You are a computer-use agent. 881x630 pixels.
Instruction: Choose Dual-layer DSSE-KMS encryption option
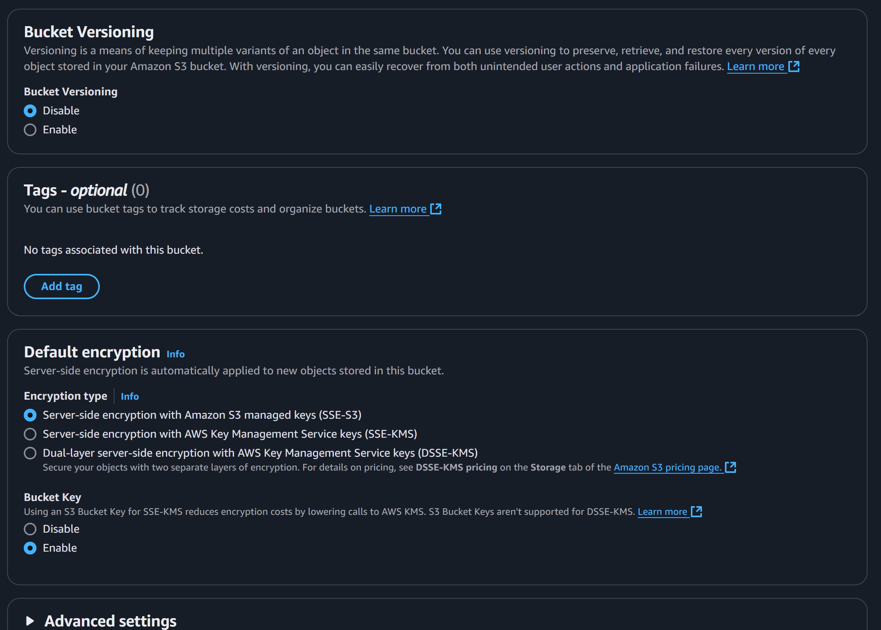[30, 453]
